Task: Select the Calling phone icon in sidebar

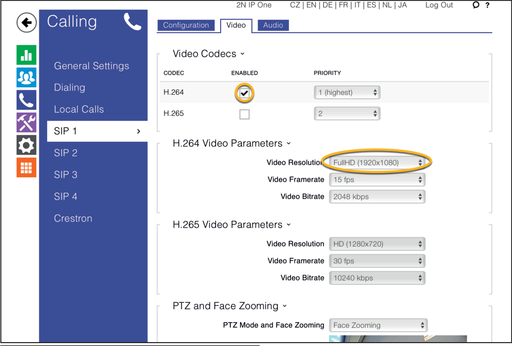Action: coord(26,99)
